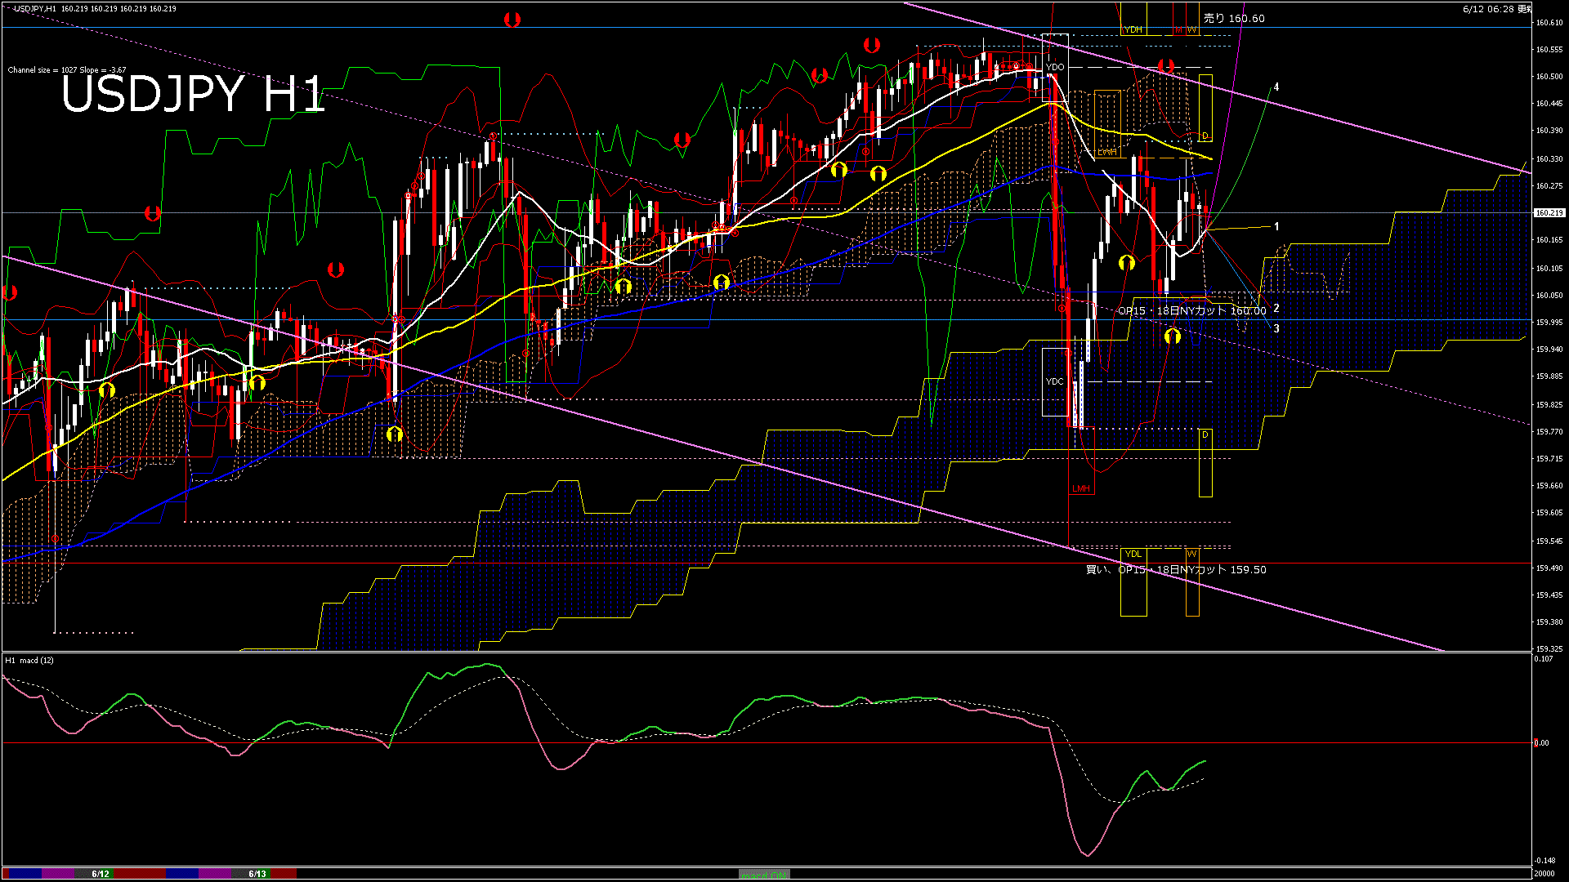
Task: Click the 20000 value in bottom bar
Action: click(1544, 874)
